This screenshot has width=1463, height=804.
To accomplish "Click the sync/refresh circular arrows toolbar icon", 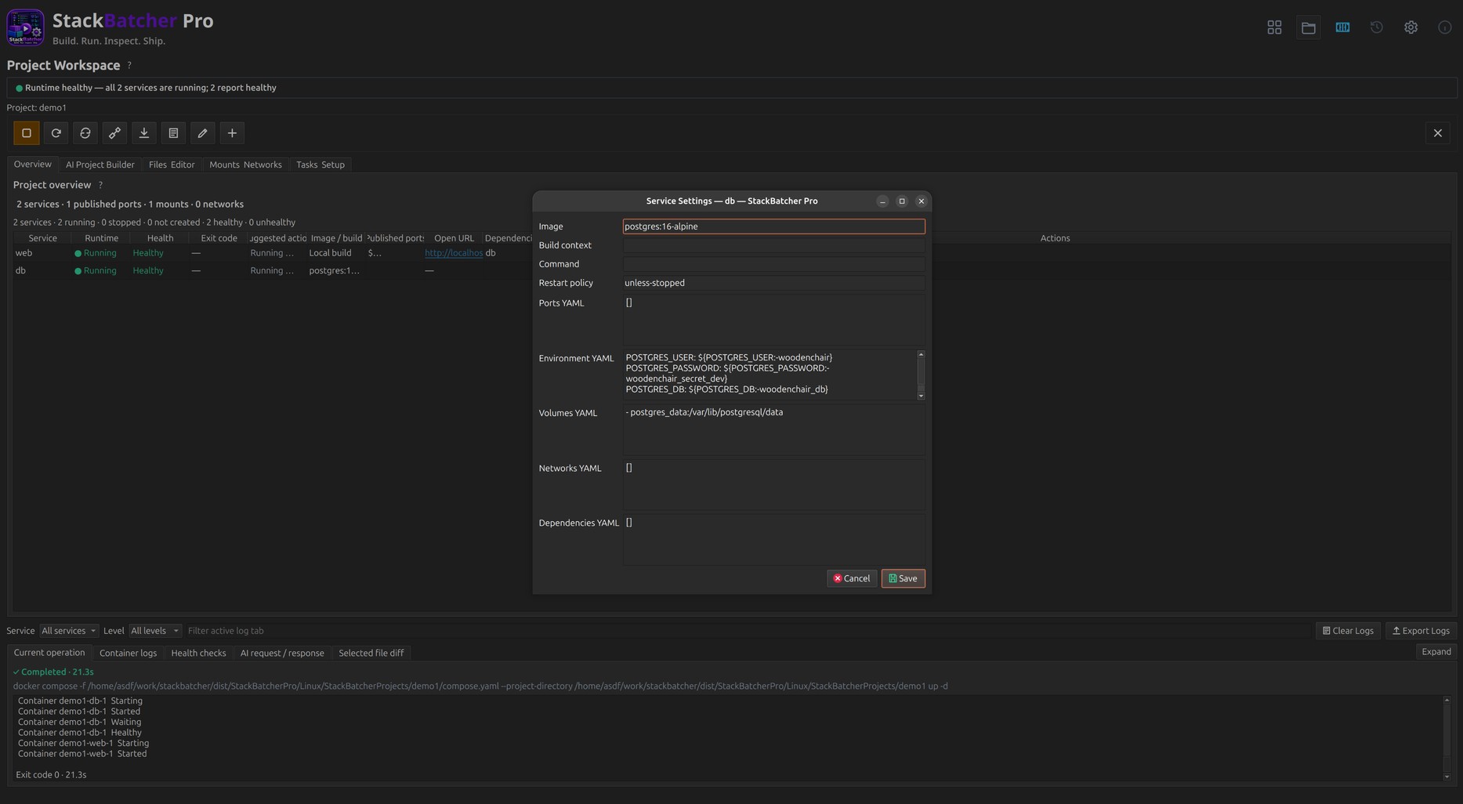I will click(85, 133).
